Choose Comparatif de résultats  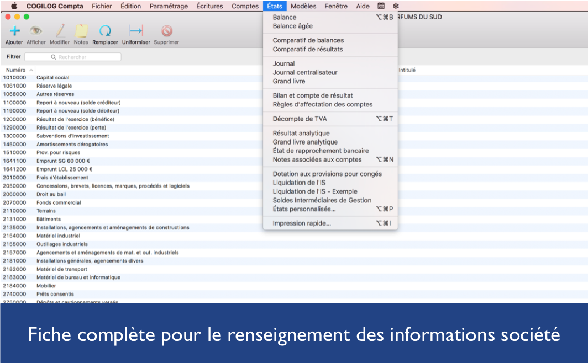pyautogui.click(x=330, y=49)
